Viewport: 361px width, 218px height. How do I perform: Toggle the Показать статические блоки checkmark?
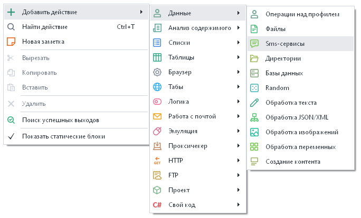[11, 136]
